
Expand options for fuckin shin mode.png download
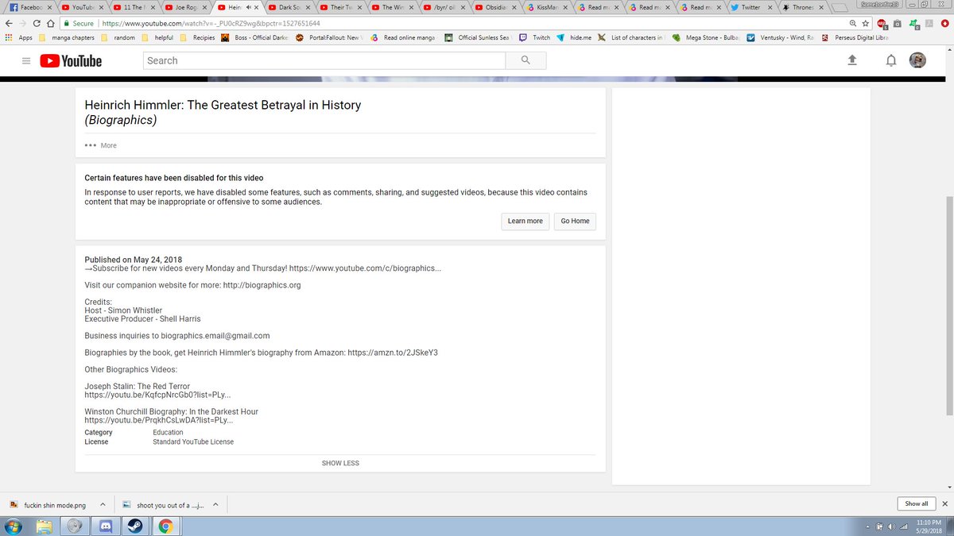[103, 503]
